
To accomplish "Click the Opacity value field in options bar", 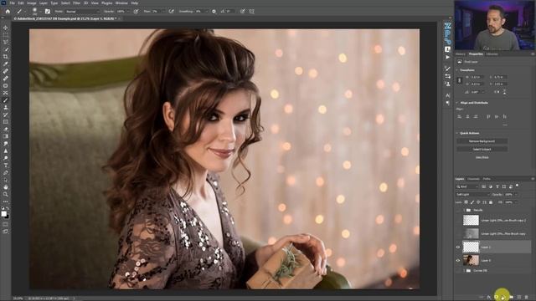I will [x=121, y=11].
